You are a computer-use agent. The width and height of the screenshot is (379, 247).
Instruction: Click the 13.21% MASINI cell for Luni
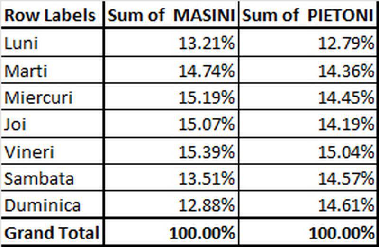(x=171, y=44)
